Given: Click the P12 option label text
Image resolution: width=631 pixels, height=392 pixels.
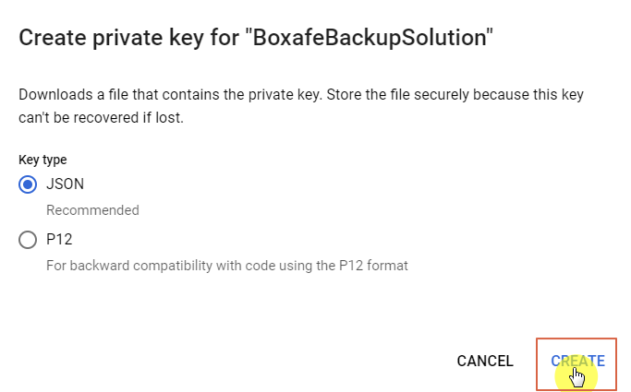Looking at the screenshot, I should tap(59, 240).
